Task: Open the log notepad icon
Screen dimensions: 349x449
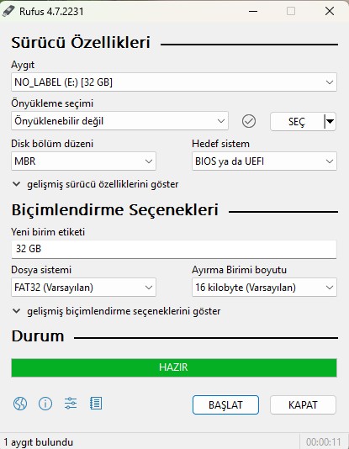Action: coord(96,404)
